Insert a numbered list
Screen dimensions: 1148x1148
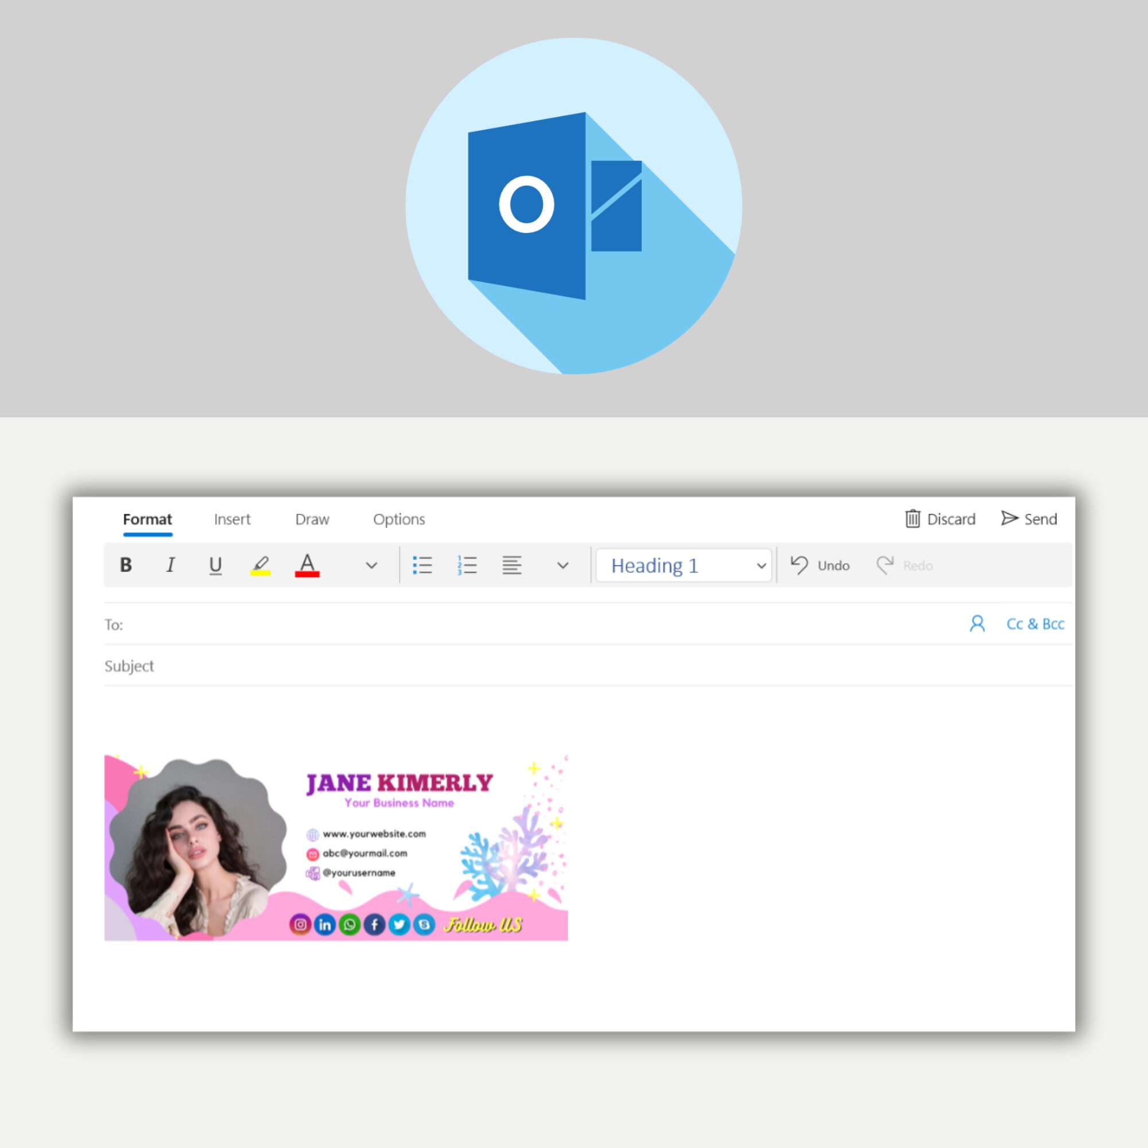click(468, 565)
